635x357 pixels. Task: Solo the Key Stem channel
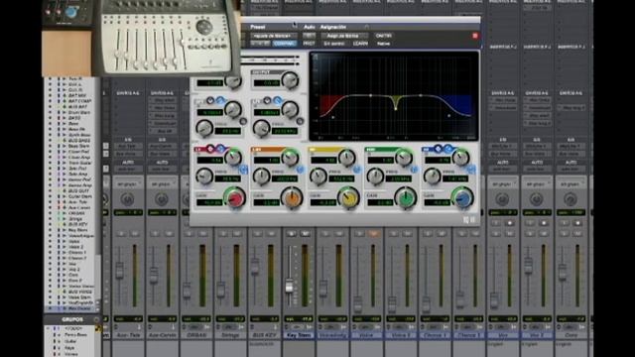coord(291,234)
